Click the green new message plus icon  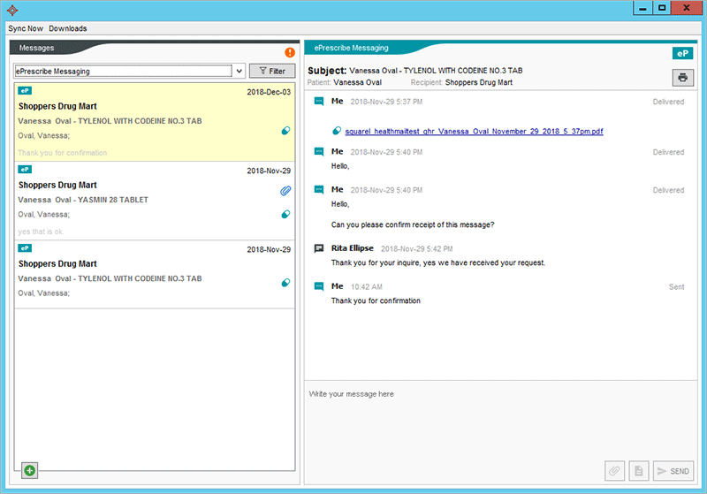click(x=29, y=470)
